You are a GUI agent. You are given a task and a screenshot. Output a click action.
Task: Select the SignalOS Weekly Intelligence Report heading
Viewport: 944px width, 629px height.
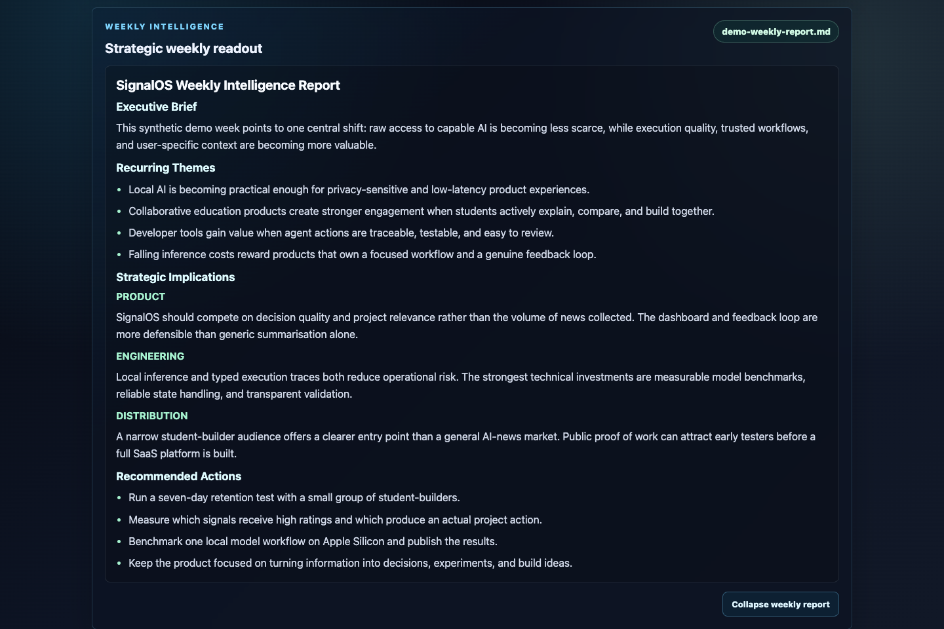pos(228,85)
